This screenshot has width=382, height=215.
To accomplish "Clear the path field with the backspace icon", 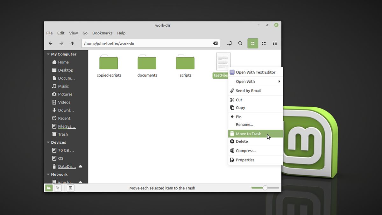I will [215, 43].
